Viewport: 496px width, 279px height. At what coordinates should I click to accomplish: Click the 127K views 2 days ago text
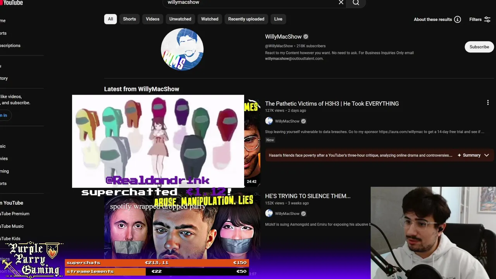click(x=285, y=110)
